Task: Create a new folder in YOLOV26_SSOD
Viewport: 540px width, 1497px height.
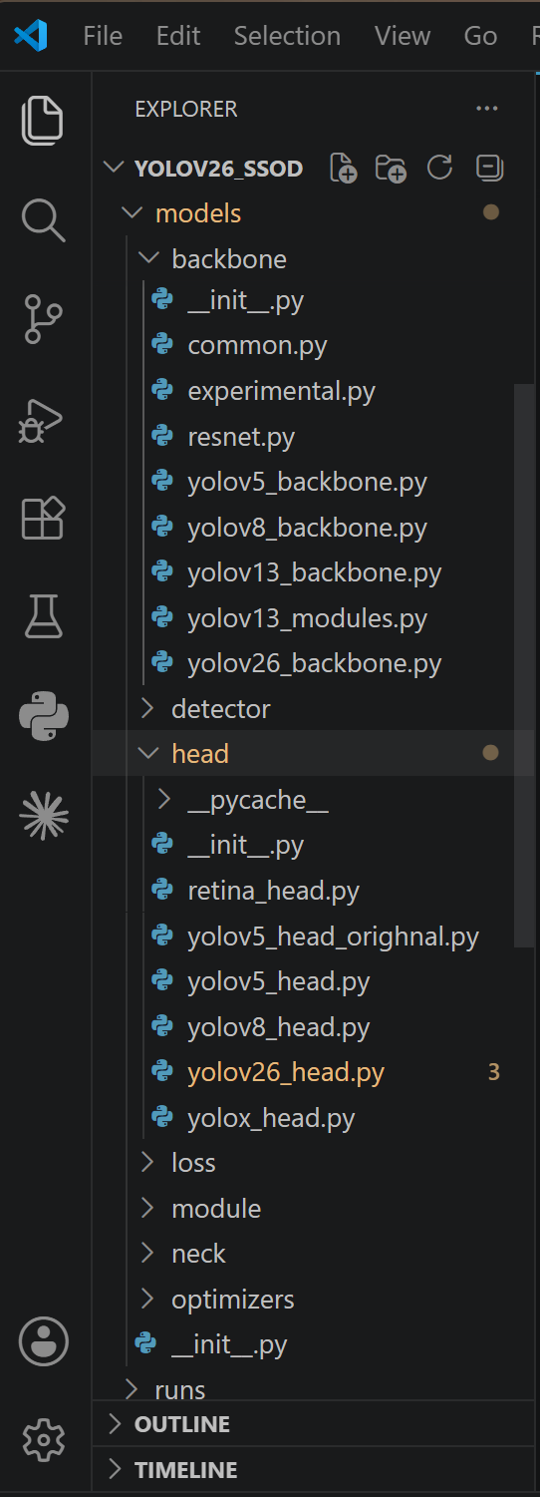Action: click(391, 168)
